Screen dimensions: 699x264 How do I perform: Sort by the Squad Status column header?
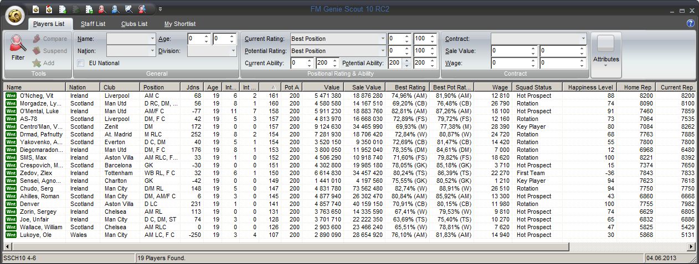536,87
